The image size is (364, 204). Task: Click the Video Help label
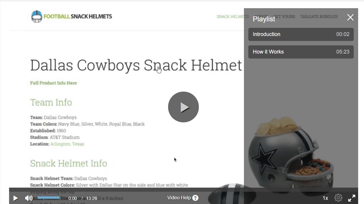click(x=179, y=198)
